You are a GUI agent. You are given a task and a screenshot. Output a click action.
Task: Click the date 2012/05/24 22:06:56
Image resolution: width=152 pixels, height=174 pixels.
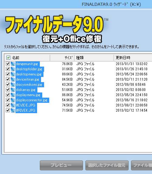coord(132,74)
